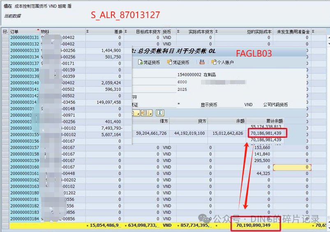Click the red calculator-style icon in FAGLB03 toolbar

pyautogui.click(x=202, y=62)
